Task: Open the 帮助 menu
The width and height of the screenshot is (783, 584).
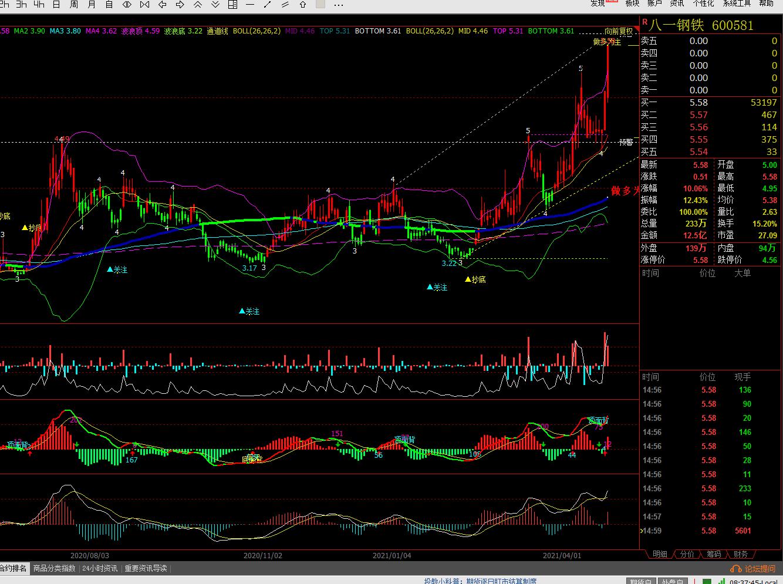Action: (x=767, y=3)
